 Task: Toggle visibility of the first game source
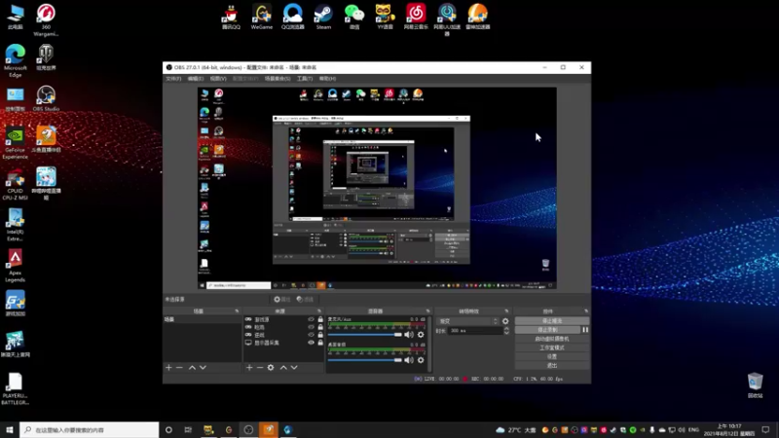(311, 319)
